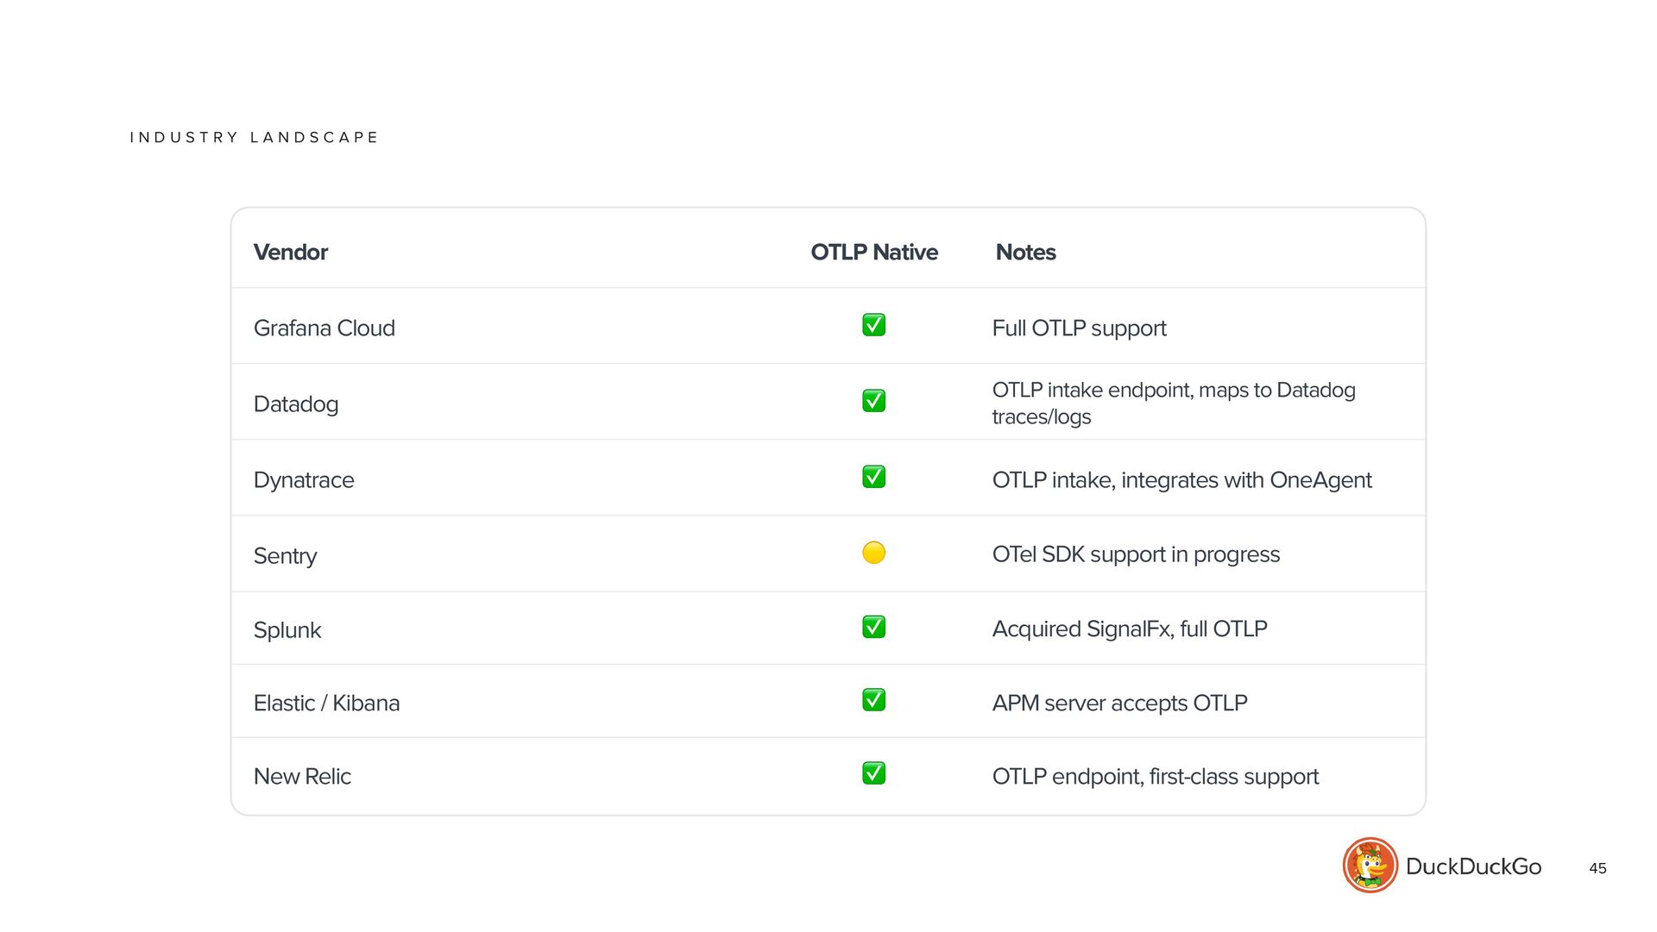
Task: Click the Industry Landscape section heading
Action: click(254, 138)
